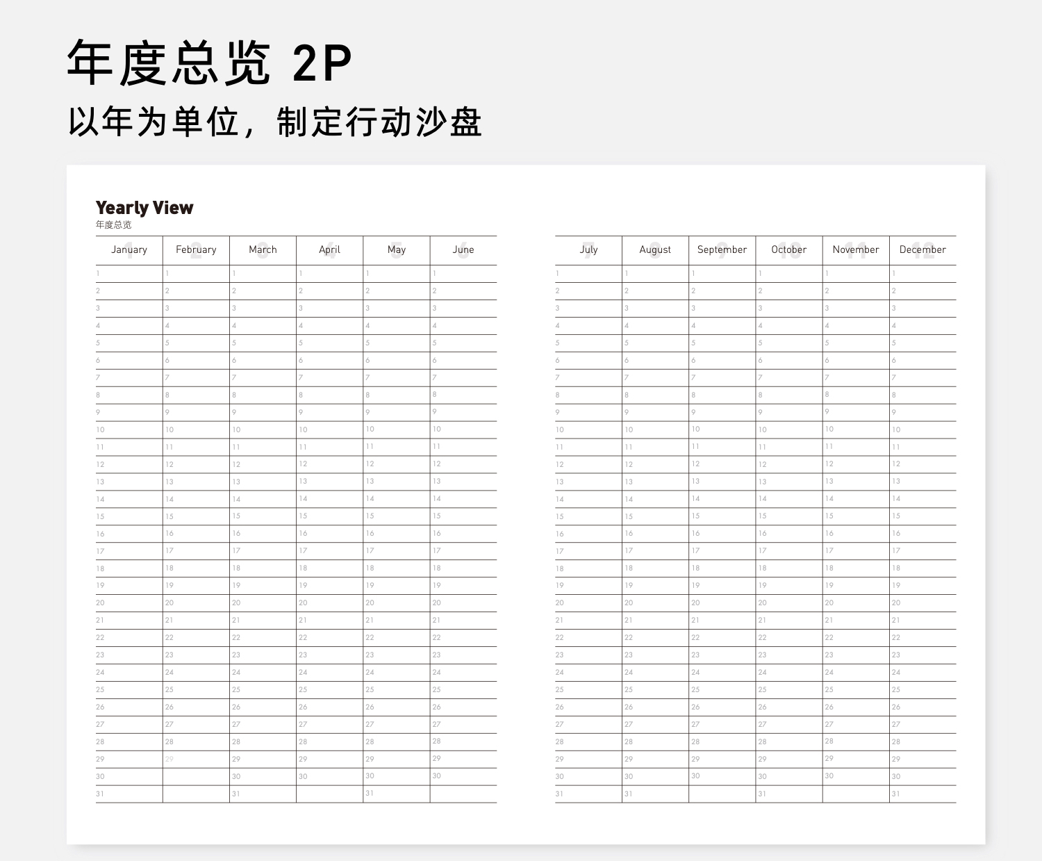Select the July column header
Viewport: 1042px width, 861px height.
[x=588, y=249]
